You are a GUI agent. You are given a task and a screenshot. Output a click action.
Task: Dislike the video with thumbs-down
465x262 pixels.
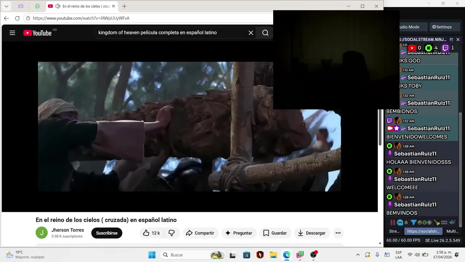[171, 233]
